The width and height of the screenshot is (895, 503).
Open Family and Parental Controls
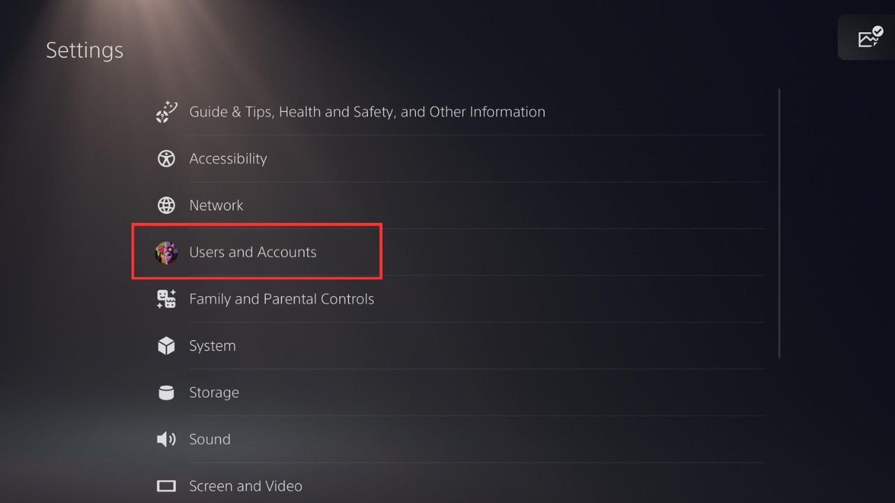(282, 299)
